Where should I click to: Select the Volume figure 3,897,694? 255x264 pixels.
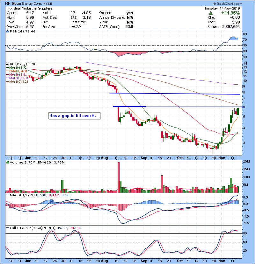click(231, 27)
